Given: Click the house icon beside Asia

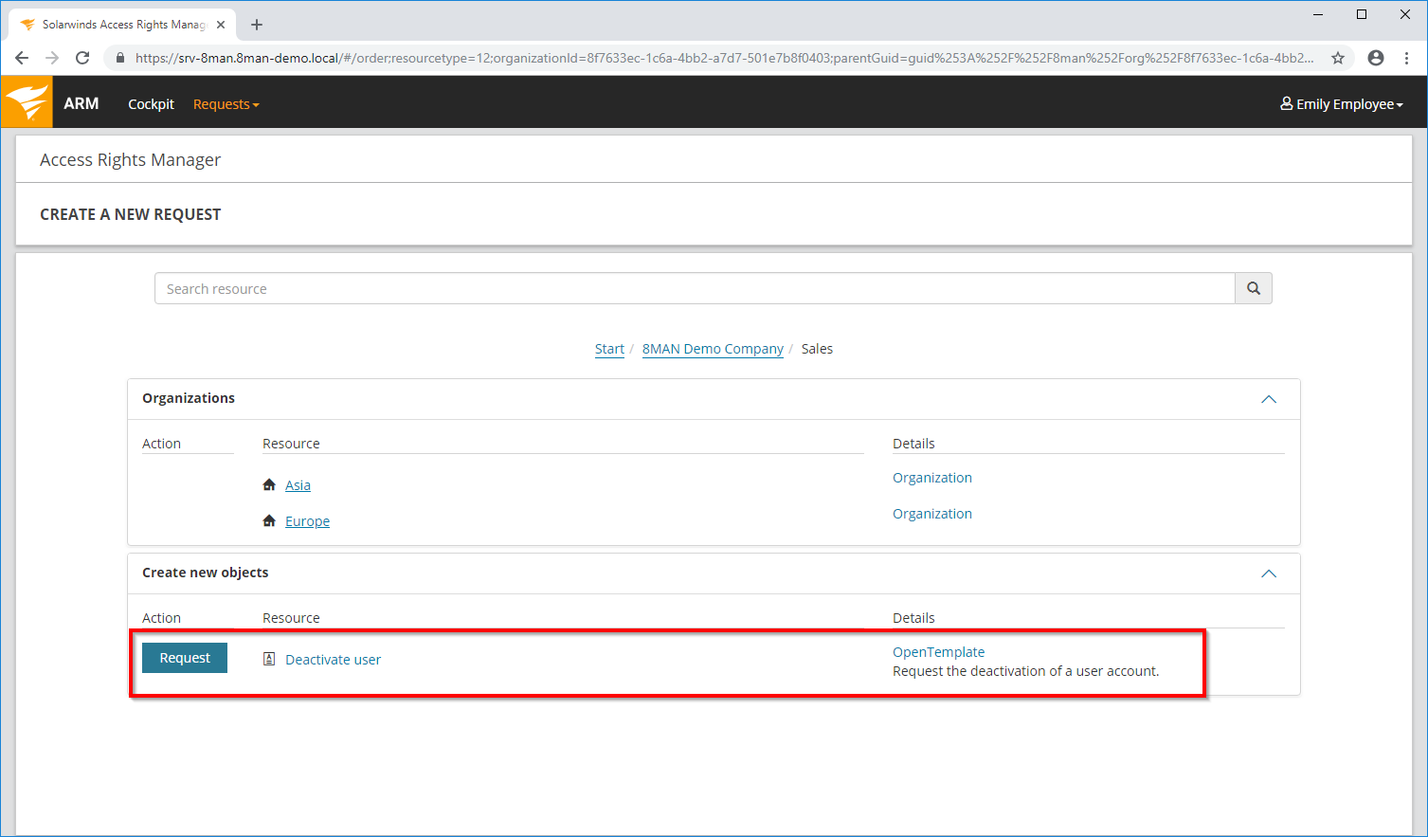Looking at the screenshot, I should (x=269, y=485).
